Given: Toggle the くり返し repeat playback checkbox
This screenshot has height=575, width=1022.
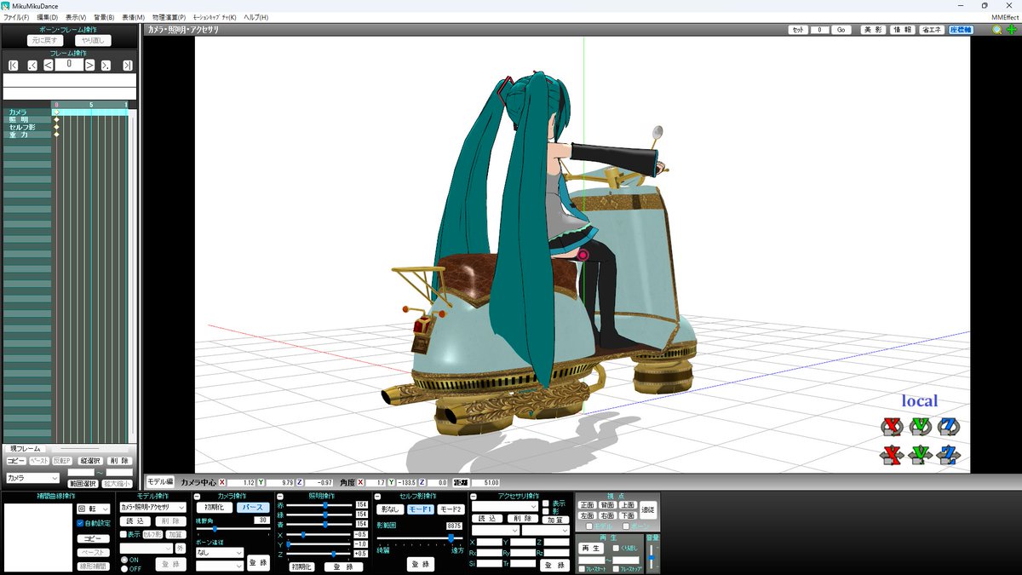Looking at the screenshot, I should [x=617, y=549].
